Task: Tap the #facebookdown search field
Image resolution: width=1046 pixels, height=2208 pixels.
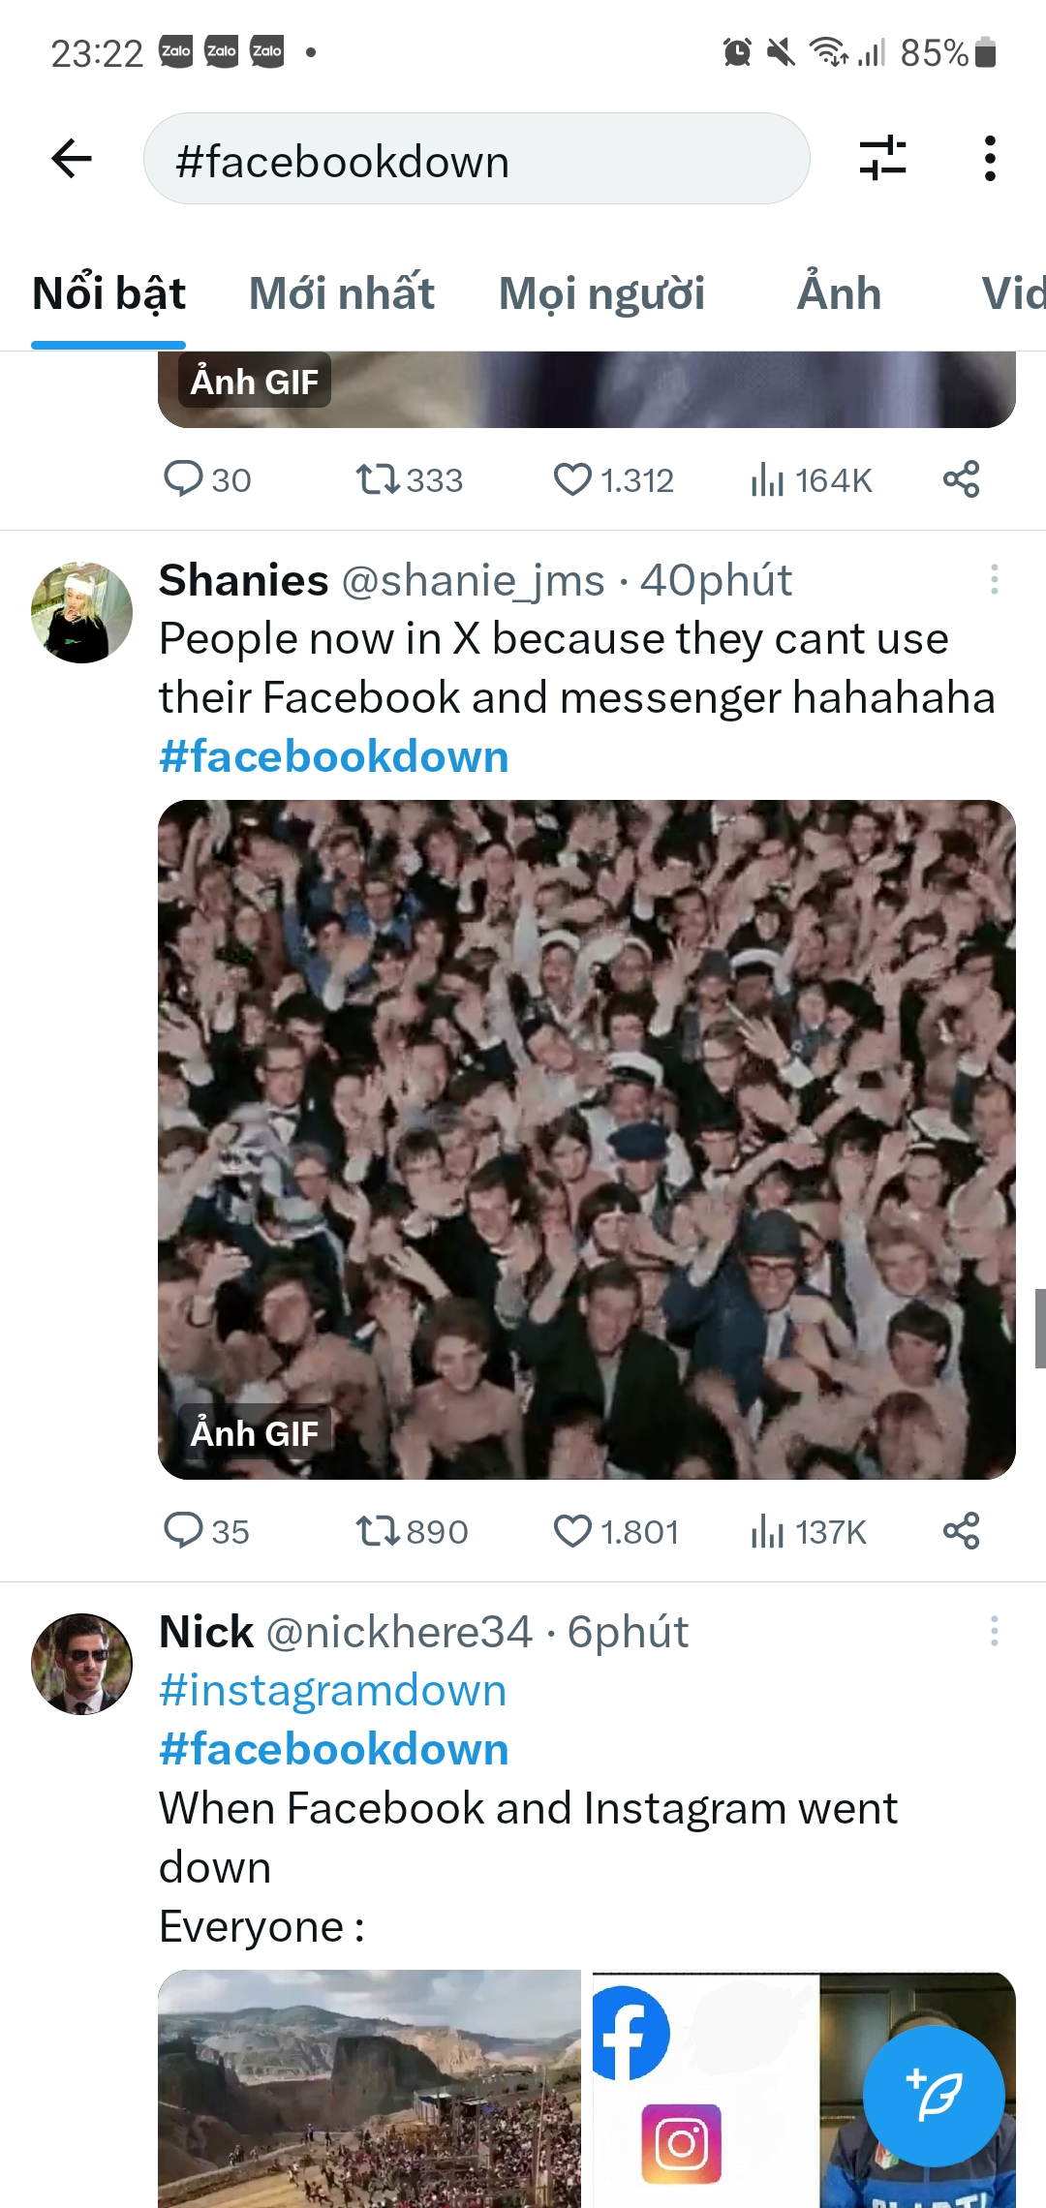Action: click(476, 159)
